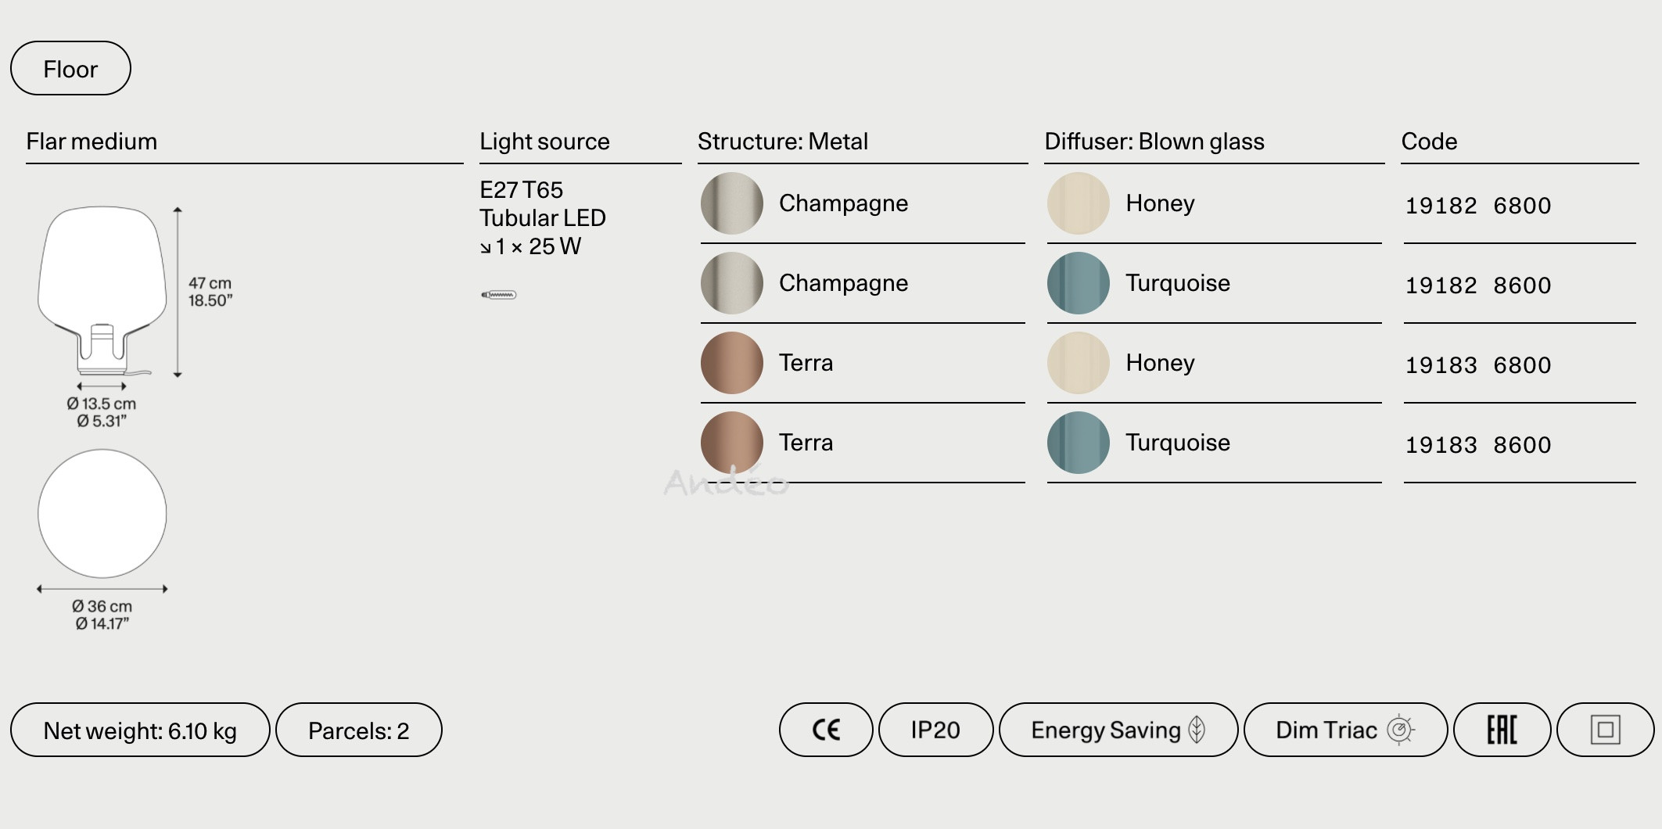Click the Honey swatch for code 19182 6800
The width and height of the screenshot is (1662, 829).
tap(1079, 203)
